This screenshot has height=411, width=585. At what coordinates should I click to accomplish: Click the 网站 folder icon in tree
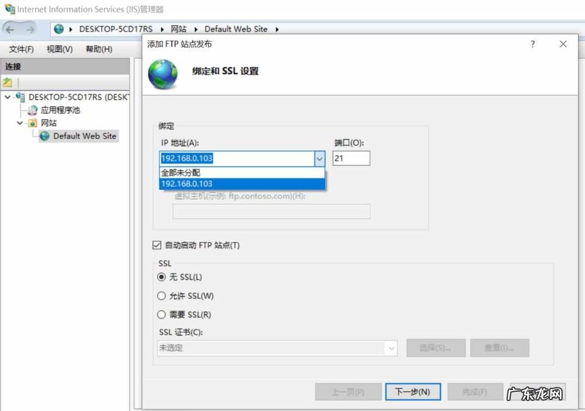point(33,123)
